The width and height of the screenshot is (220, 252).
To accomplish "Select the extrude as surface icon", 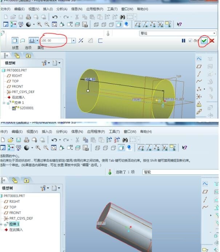I will [x=23, y=41].
